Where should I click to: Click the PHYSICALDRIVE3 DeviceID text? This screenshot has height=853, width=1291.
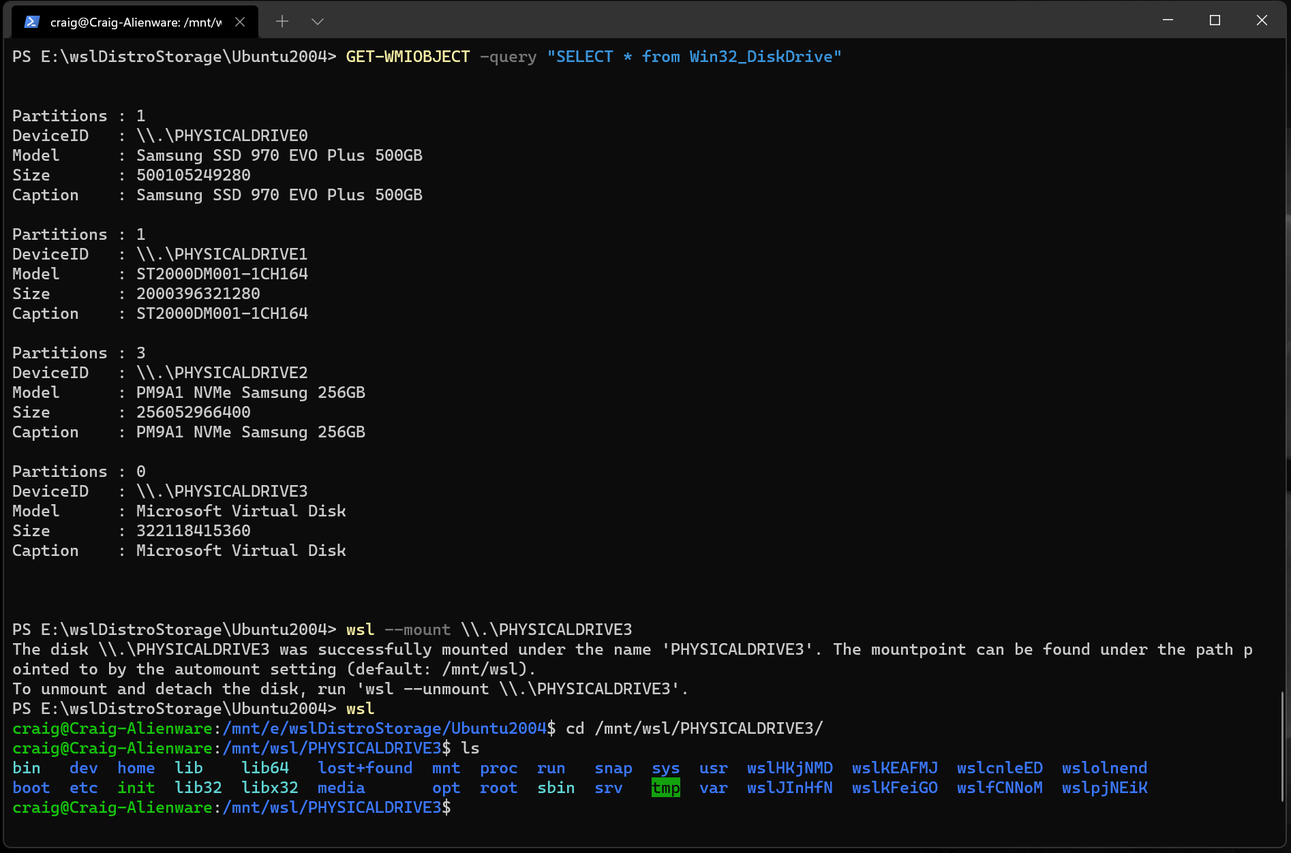[222, 491]
